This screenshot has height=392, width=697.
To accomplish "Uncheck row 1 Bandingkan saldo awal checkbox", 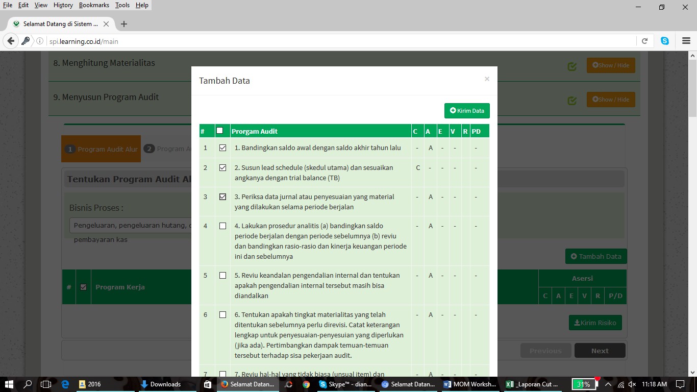I will pos(222,148).
